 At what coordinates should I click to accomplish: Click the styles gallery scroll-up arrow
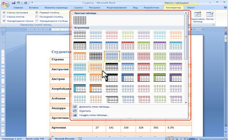tap(186, 13)
